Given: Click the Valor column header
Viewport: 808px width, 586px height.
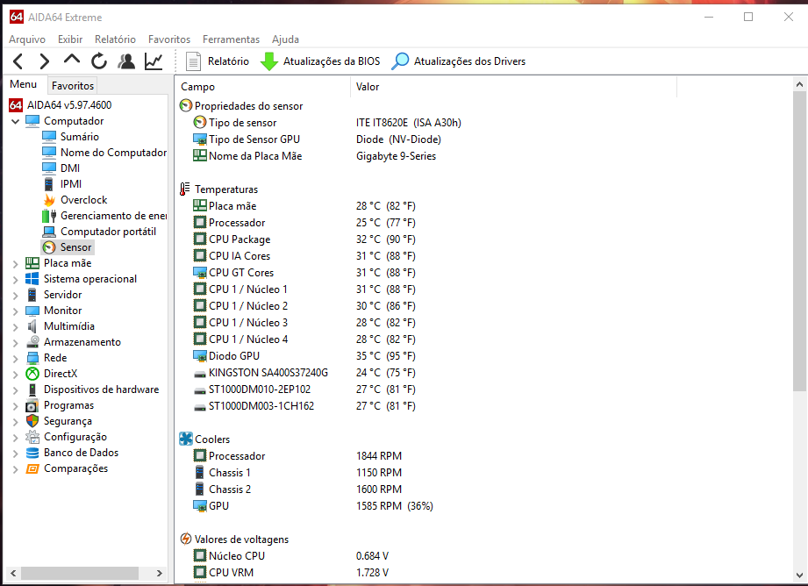Looking at the screenshot, I should [x=513, y=87].
